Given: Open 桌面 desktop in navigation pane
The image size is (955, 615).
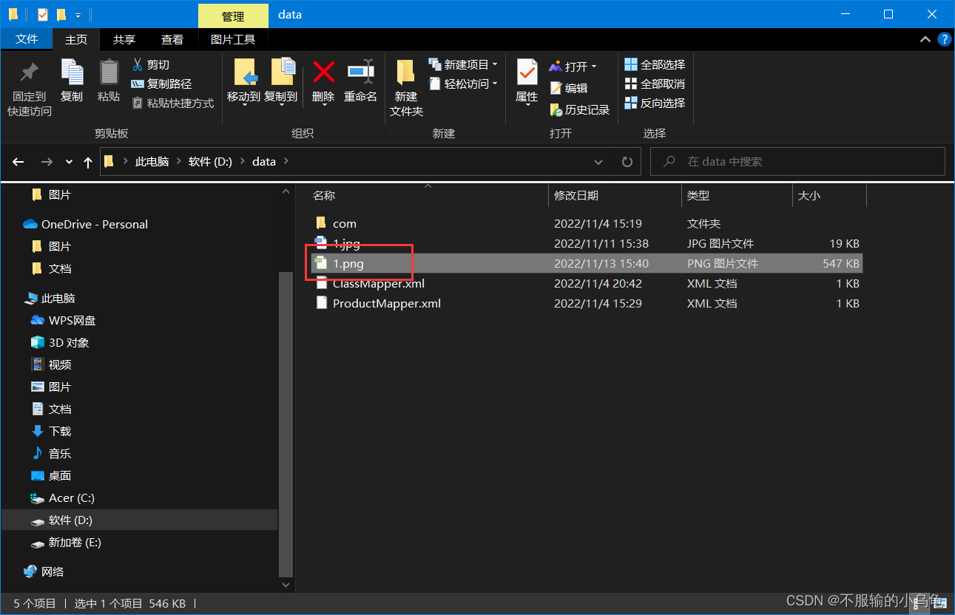Looking at the screenshot, I should point(50,476).
